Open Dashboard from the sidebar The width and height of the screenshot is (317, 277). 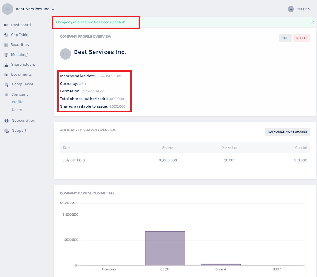pyautogui.click(x=21, y=25)
